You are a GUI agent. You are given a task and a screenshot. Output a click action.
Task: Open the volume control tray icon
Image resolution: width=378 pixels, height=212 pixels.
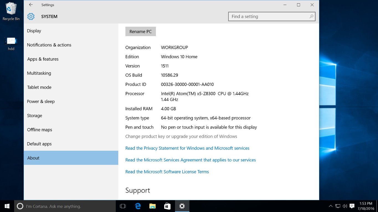pos(345,206)
